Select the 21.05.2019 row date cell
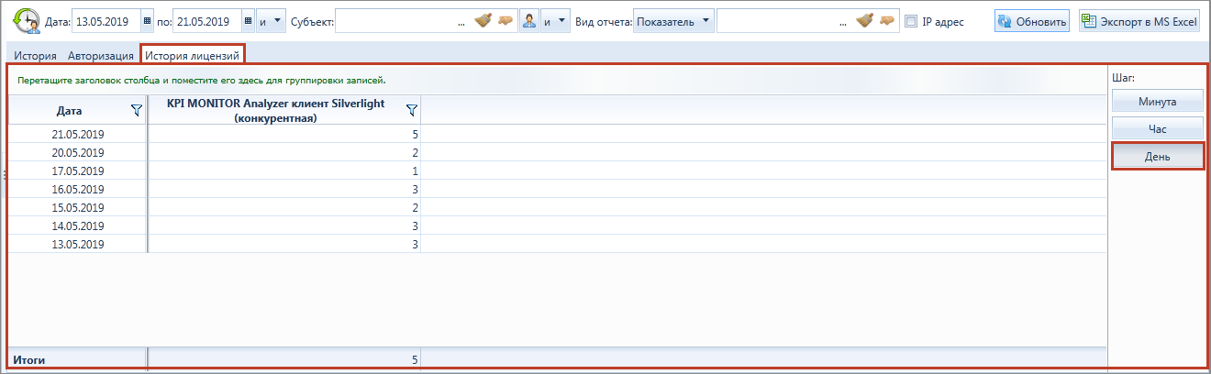The width and height of the screenshot is (1211, 374). (x=78, y=134)
